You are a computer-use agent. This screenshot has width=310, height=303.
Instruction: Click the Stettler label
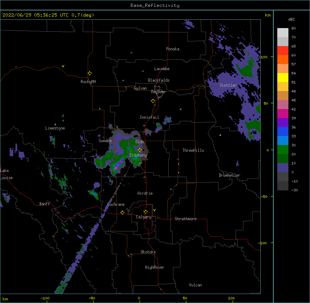(228, 85)
